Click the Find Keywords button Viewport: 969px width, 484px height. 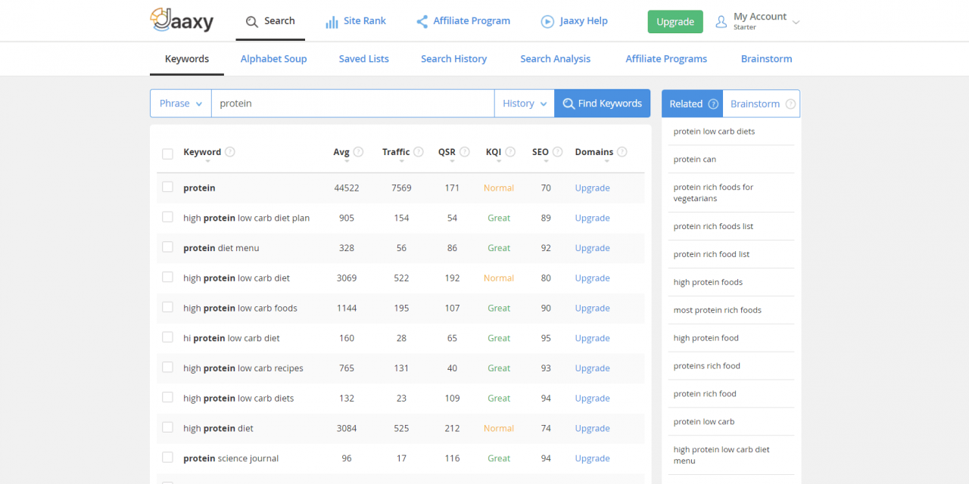point(602,103)
